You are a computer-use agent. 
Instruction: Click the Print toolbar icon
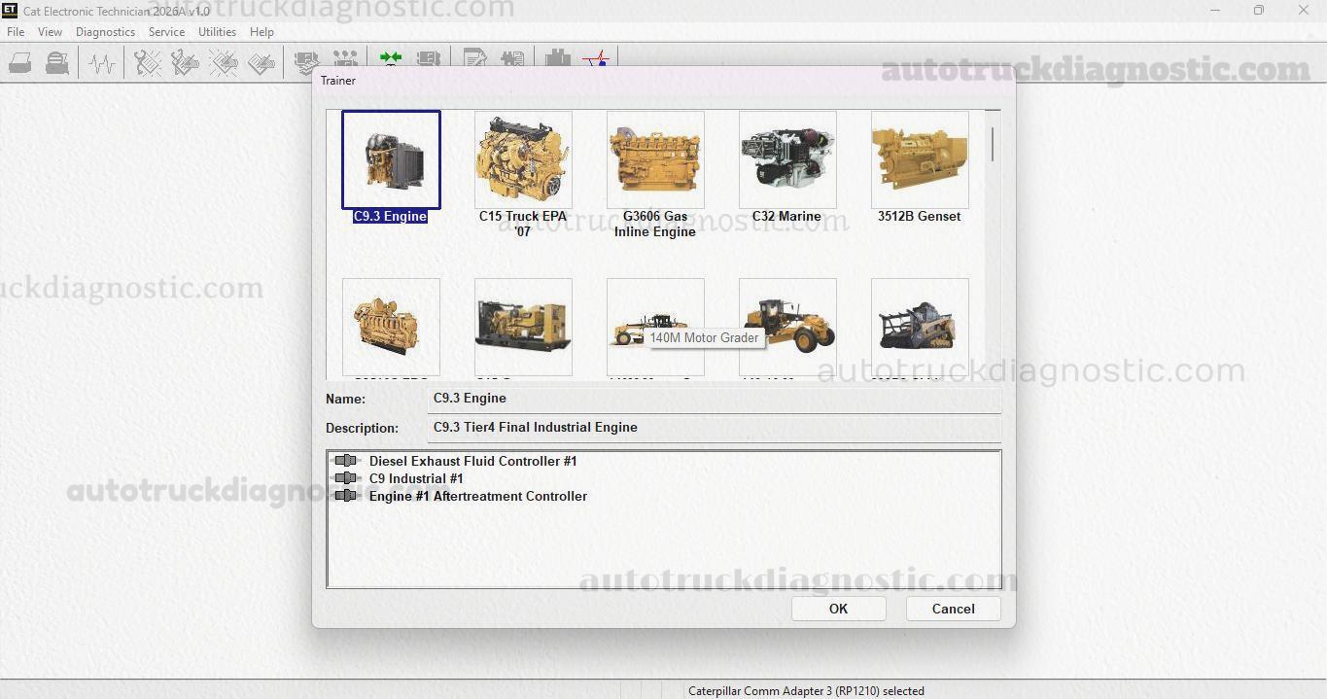[x=19, y=63]
